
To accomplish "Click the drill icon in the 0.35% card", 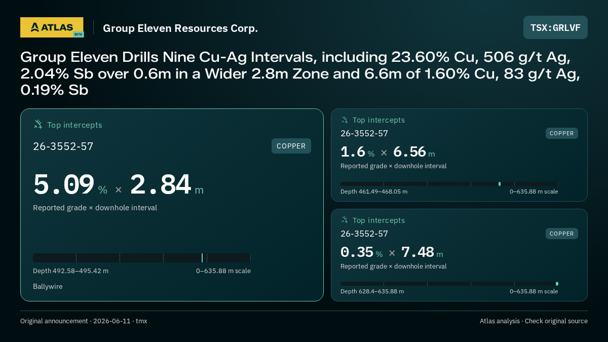I will tap(345, 220).
